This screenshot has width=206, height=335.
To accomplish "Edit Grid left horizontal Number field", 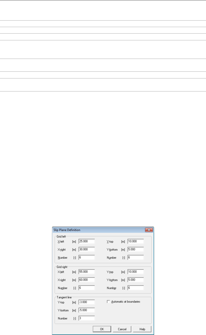I will 86,258.
